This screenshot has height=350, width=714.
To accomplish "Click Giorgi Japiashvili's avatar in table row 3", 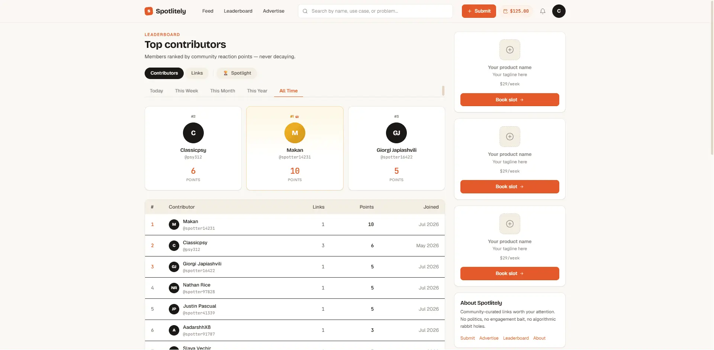I will (x=174, y=267).
